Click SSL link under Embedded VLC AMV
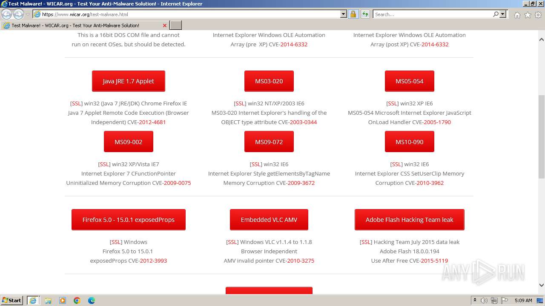 pyautogui.click(x=232, y=242)
